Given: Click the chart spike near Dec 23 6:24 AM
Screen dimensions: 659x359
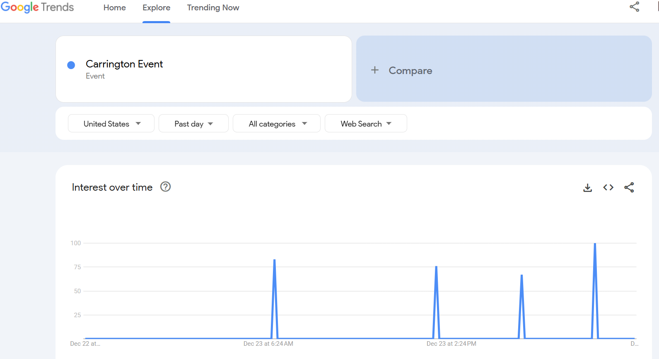Looking at the screenshot, I should [274, 299].
